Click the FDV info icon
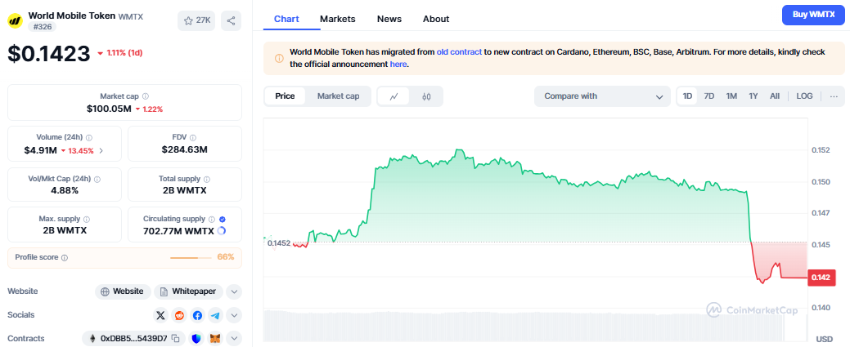Screen dimensions: 850x347 tap(193, 137)
